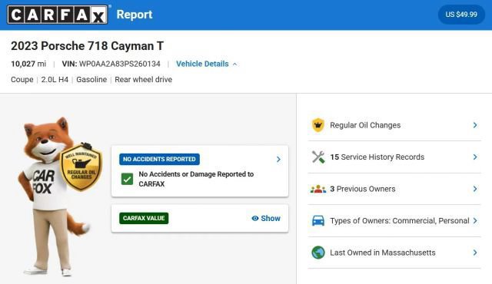
Task: Click the 2023 Porsche 718 Cayman T title
Action: tap(87, 46)
